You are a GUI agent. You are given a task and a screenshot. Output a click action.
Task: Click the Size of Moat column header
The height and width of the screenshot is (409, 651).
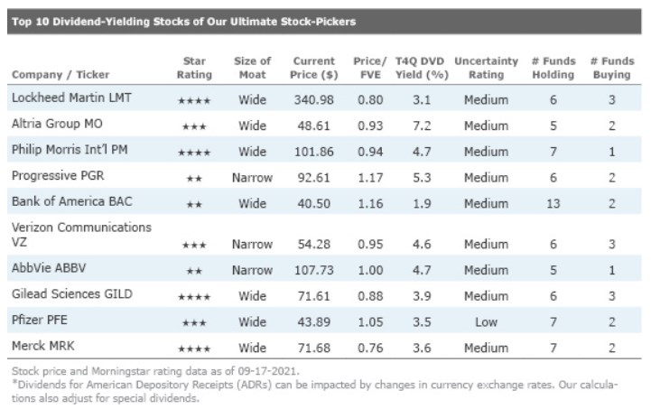(252, 68)
